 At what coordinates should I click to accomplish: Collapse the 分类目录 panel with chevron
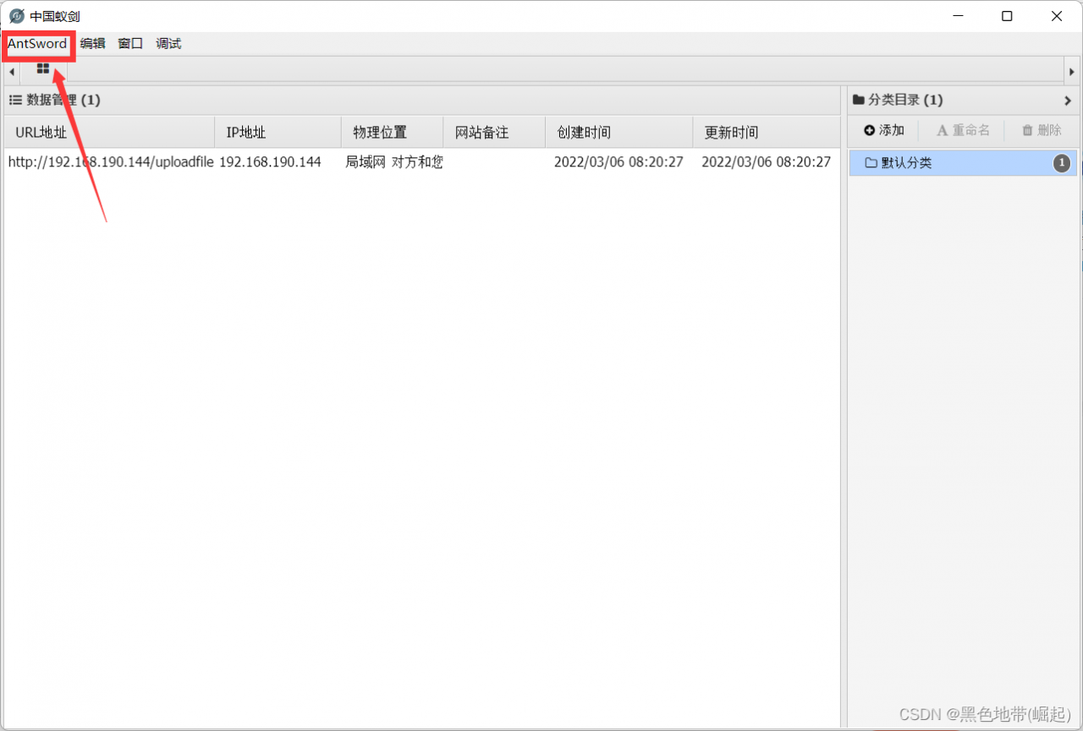1067,101
